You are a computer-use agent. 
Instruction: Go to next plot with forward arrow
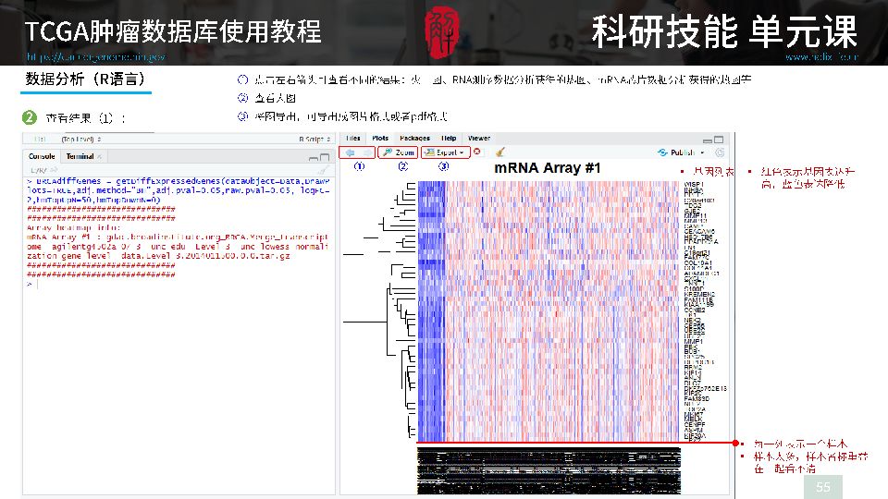(x=367, y=152)
